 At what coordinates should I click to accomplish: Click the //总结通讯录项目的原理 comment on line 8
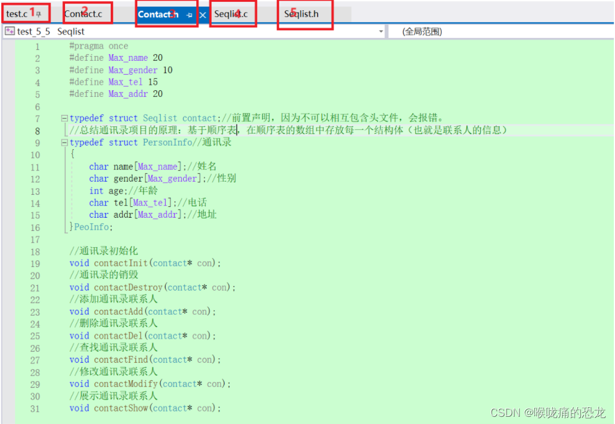[x=288, y=130]
